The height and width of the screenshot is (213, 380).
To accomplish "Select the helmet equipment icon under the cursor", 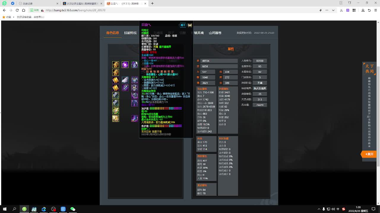I will point(134,64).
